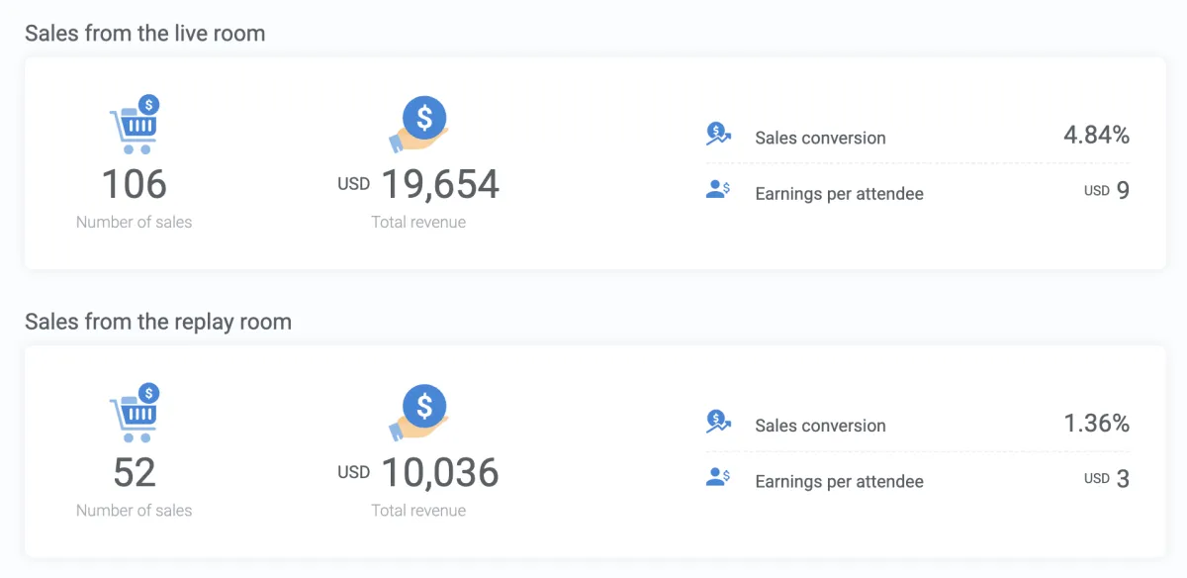The height and width of the screenshot is (578, 1187).
Task: Click the Sales from the replay room heading
Action: (158, 321)
